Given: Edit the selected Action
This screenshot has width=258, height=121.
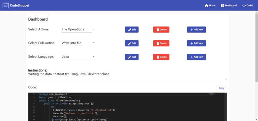Looking at the screenshot, I should pyautogui.click(x=132, y=30).
